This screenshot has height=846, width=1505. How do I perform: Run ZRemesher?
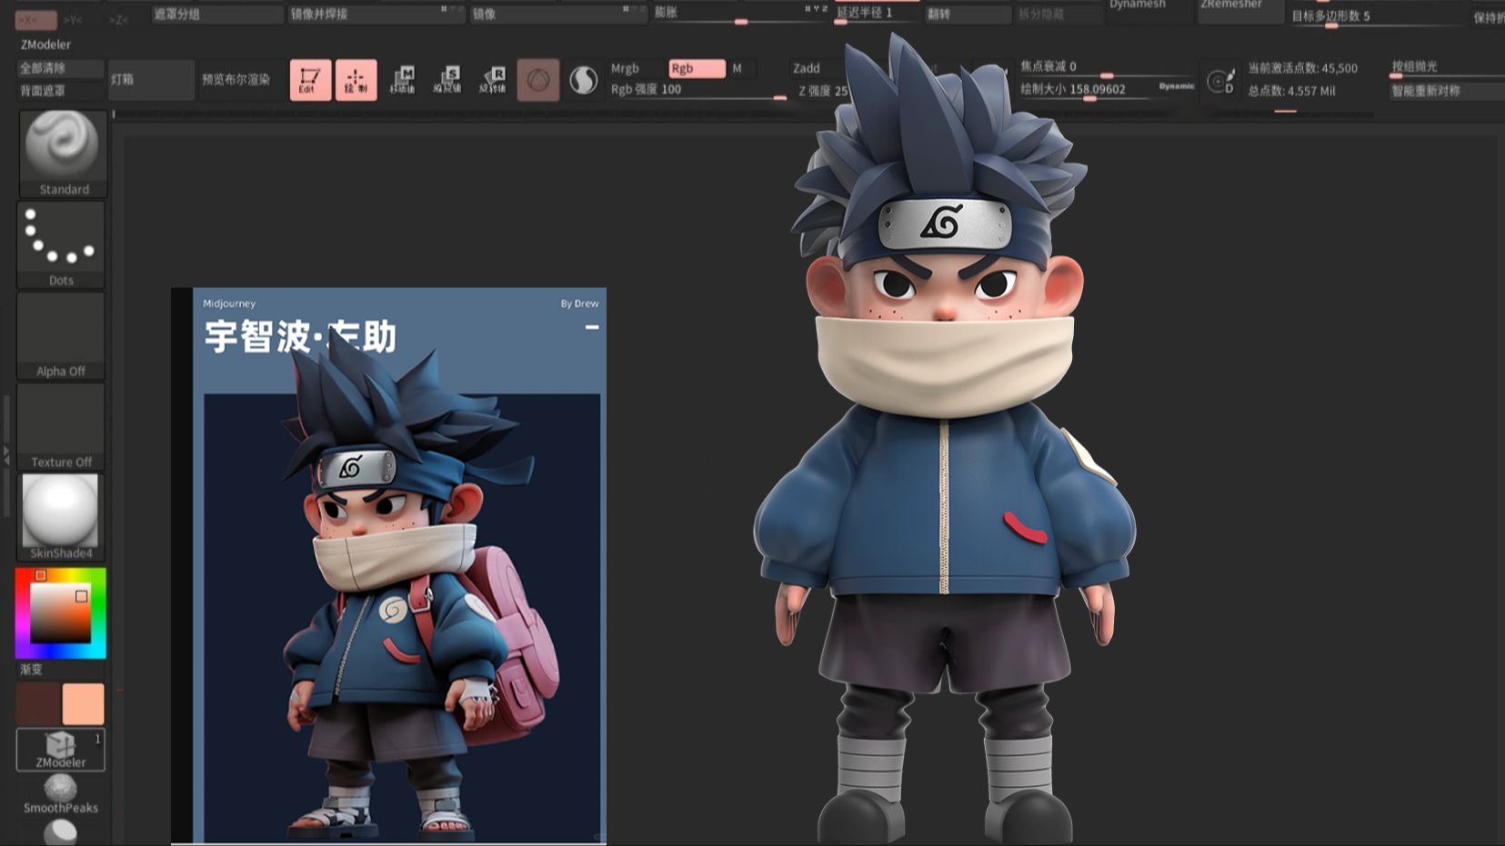(1240, 9)
